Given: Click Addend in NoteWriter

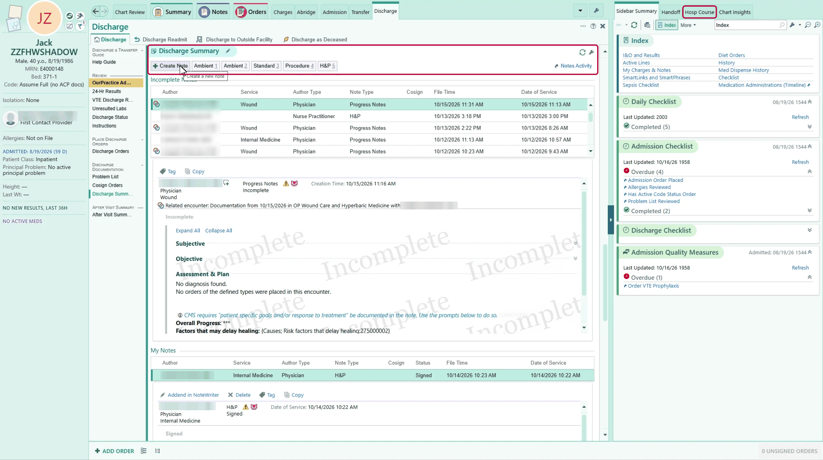Looking at the screenshot, I should pyautogui.click(x=189, y=395).
